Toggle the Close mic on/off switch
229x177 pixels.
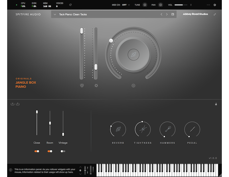pyautogui.click(x=37, y=151)
